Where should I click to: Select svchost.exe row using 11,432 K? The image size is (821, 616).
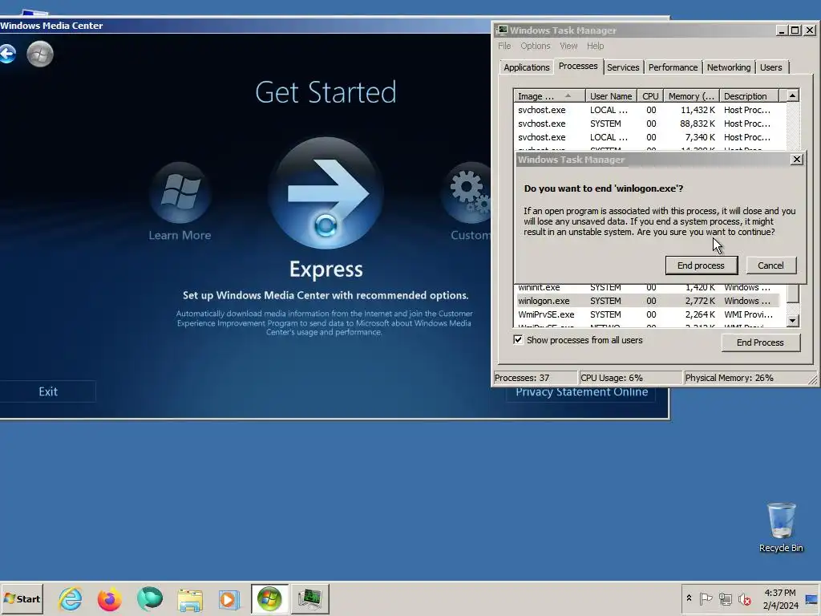pos(648,110)
